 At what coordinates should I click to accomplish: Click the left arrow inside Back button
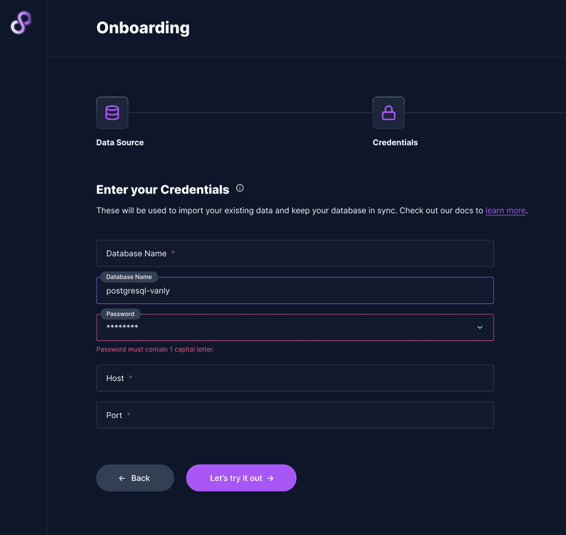click(x=122, y=478)
